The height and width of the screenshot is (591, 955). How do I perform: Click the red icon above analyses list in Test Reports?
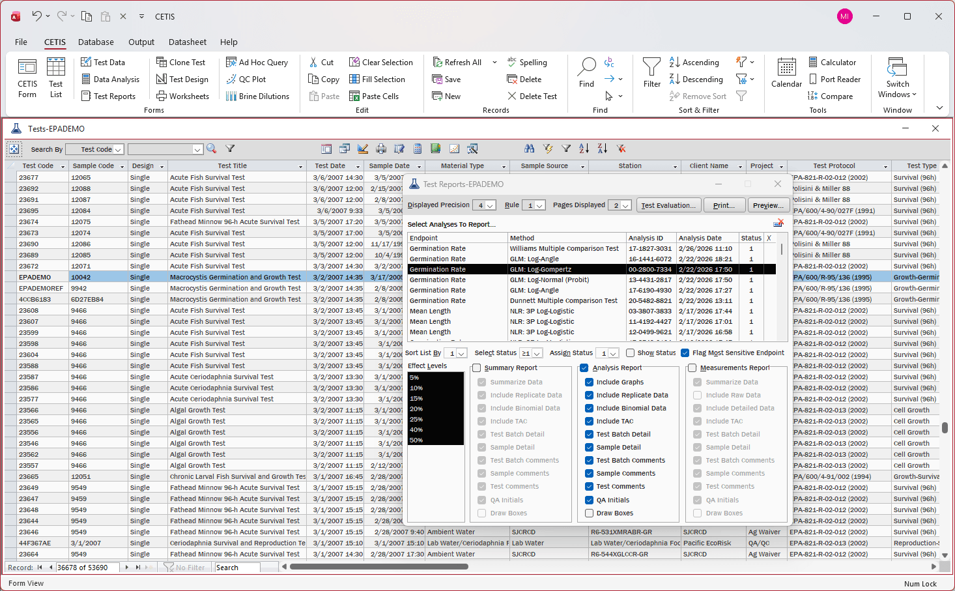[x=778, y=223]
